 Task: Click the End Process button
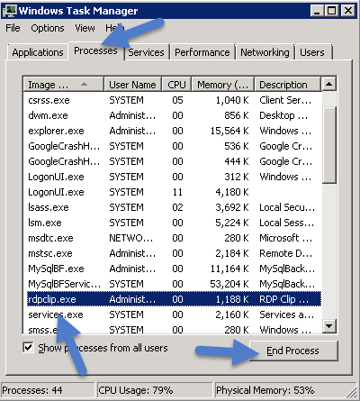293,351
